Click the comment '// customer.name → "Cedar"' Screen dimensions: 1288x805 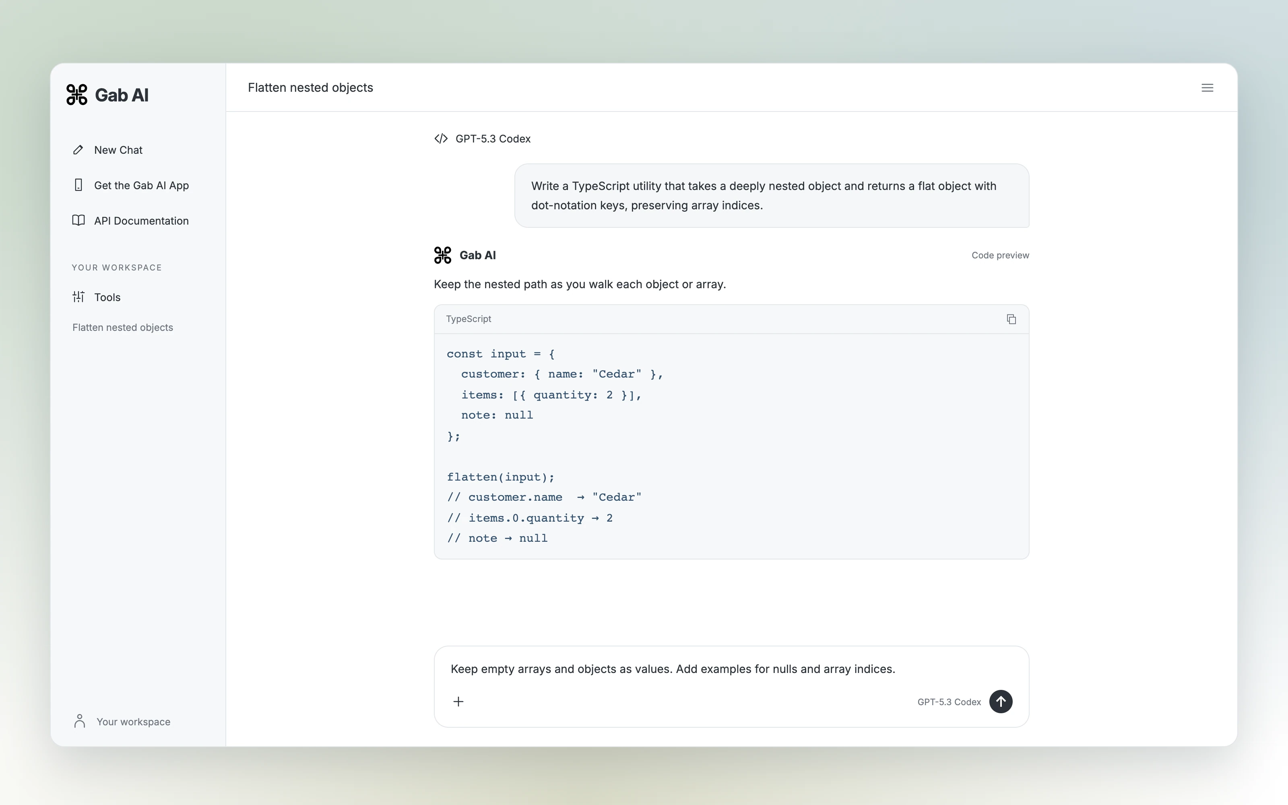coord(544,497)
